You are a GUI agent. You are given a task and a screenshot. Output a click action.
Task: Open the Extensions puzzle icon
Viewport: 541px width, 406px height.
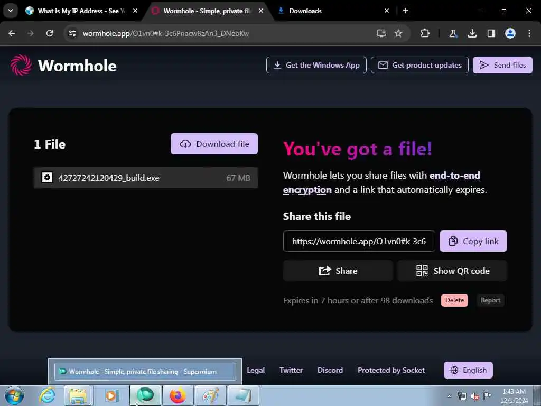tap(425, 33)
